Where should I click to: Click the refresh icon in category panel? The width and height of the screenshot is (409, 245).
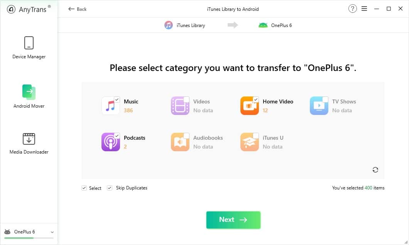coord(375,170)
